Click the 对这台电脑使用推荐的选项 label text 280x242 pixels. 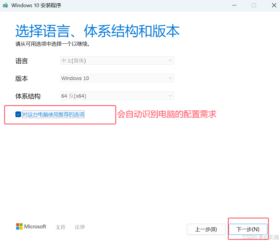tap(53, 114)
